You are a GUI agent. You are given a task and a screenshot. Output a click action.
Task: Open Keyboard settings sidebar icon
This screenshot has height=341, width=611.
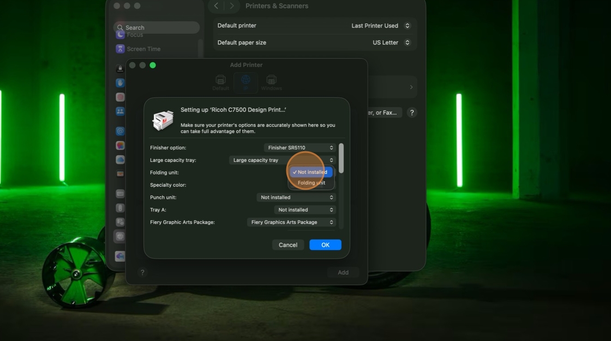120,193
